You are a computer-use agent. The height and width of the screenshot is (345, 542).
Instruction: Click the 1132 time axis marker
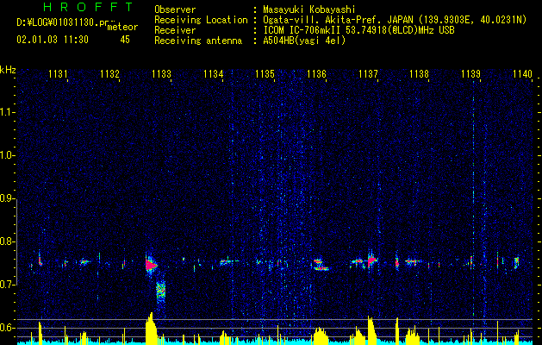tap(109, 73)
